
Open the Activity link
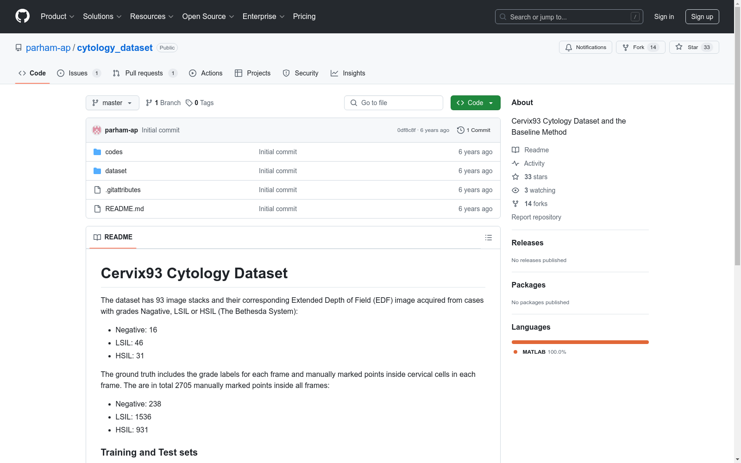(x=528, y=163)
